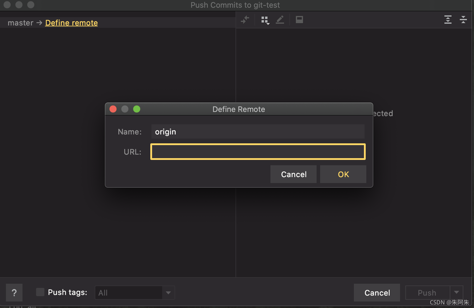Cancel the Push Commits window

(x=377, y=293)
